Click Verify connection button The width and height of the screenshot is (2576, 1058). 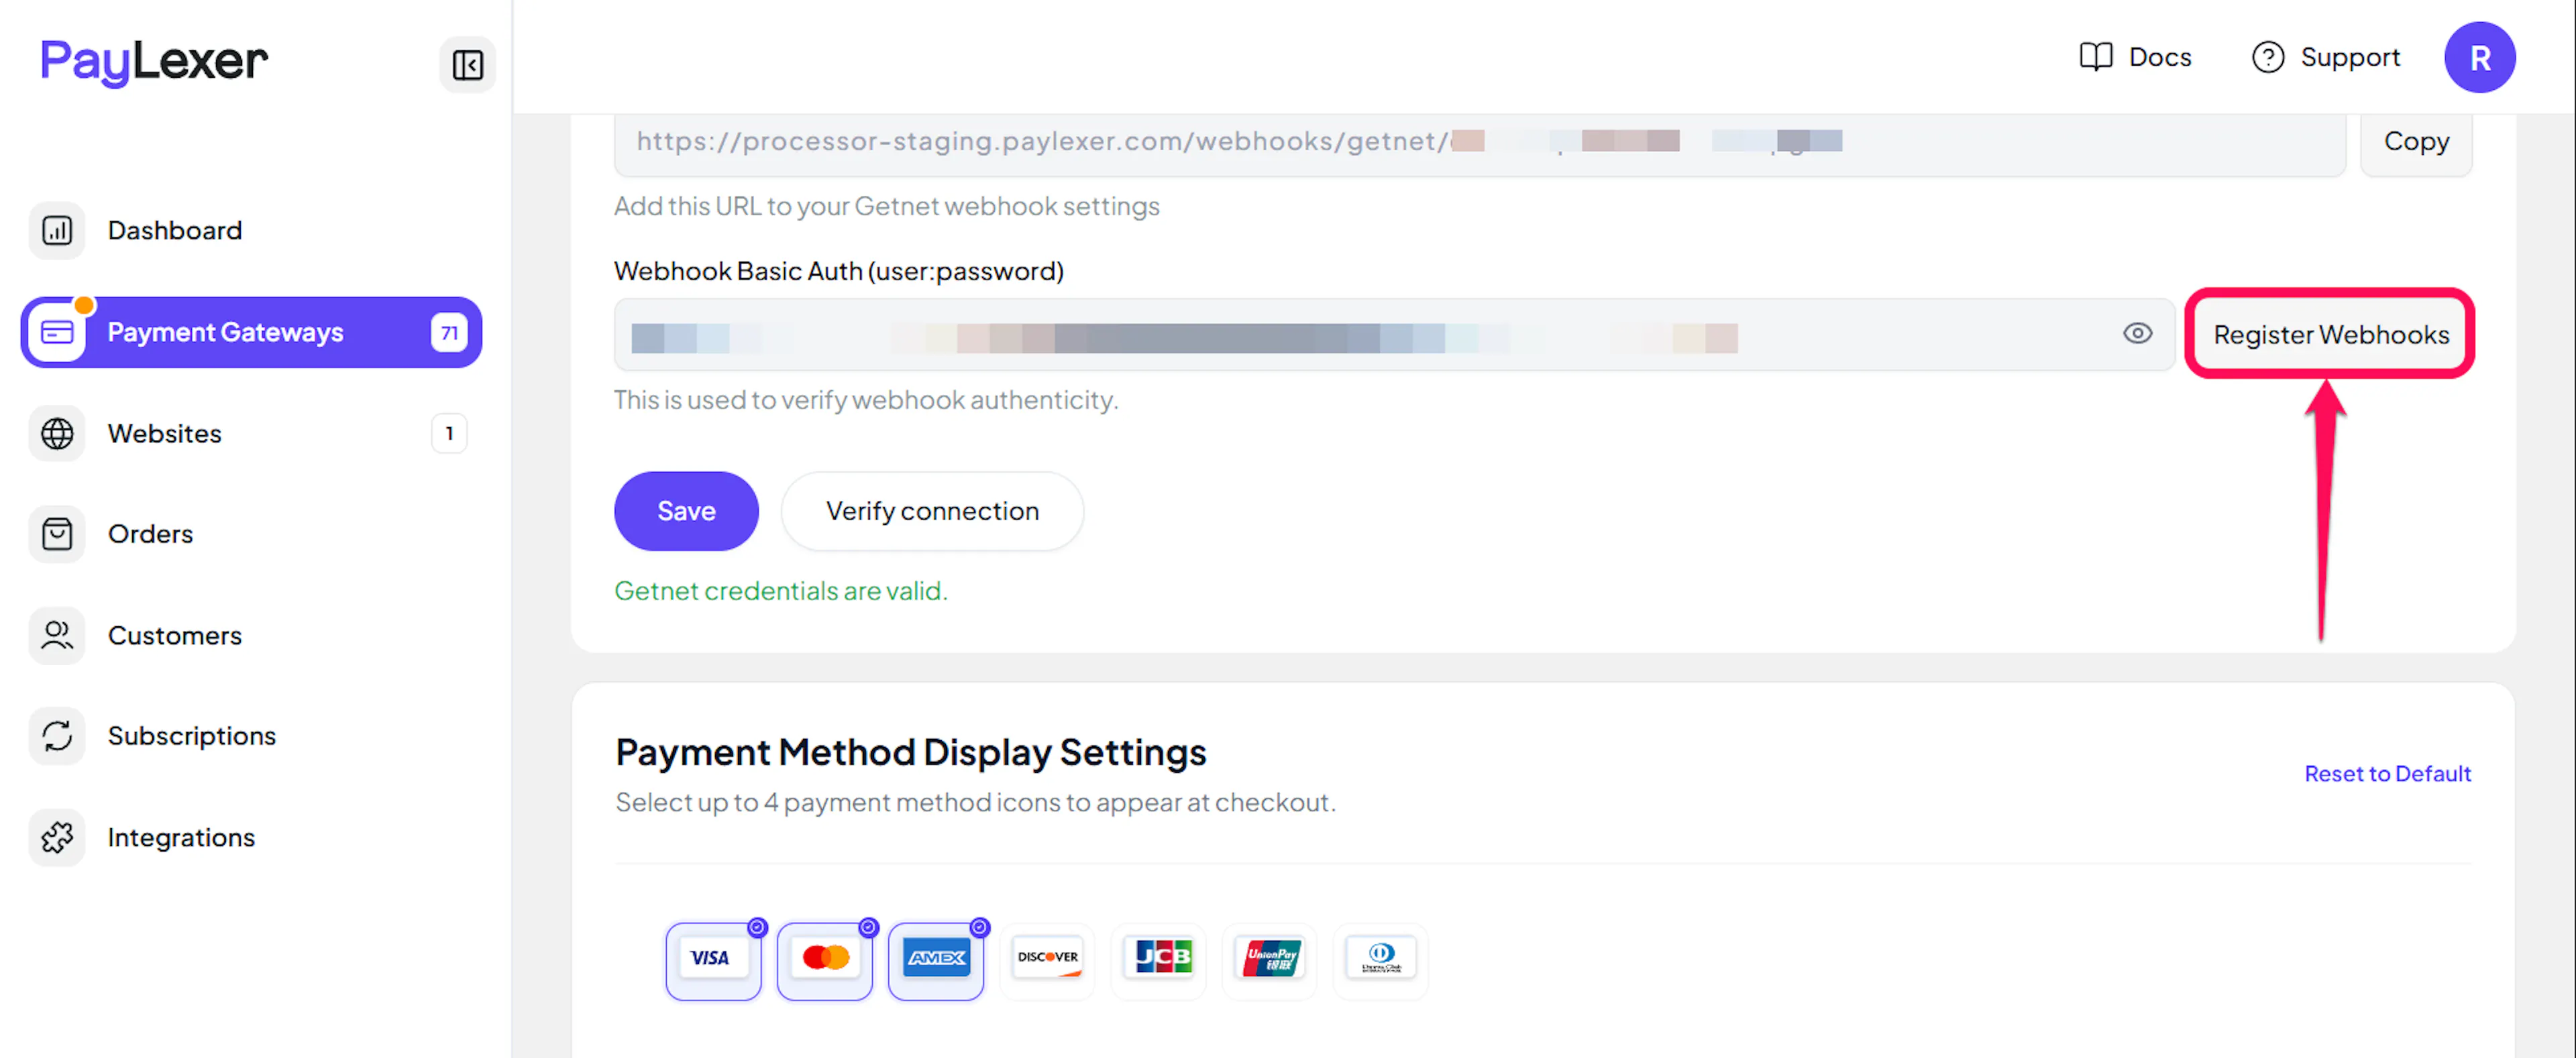point(932,512)
